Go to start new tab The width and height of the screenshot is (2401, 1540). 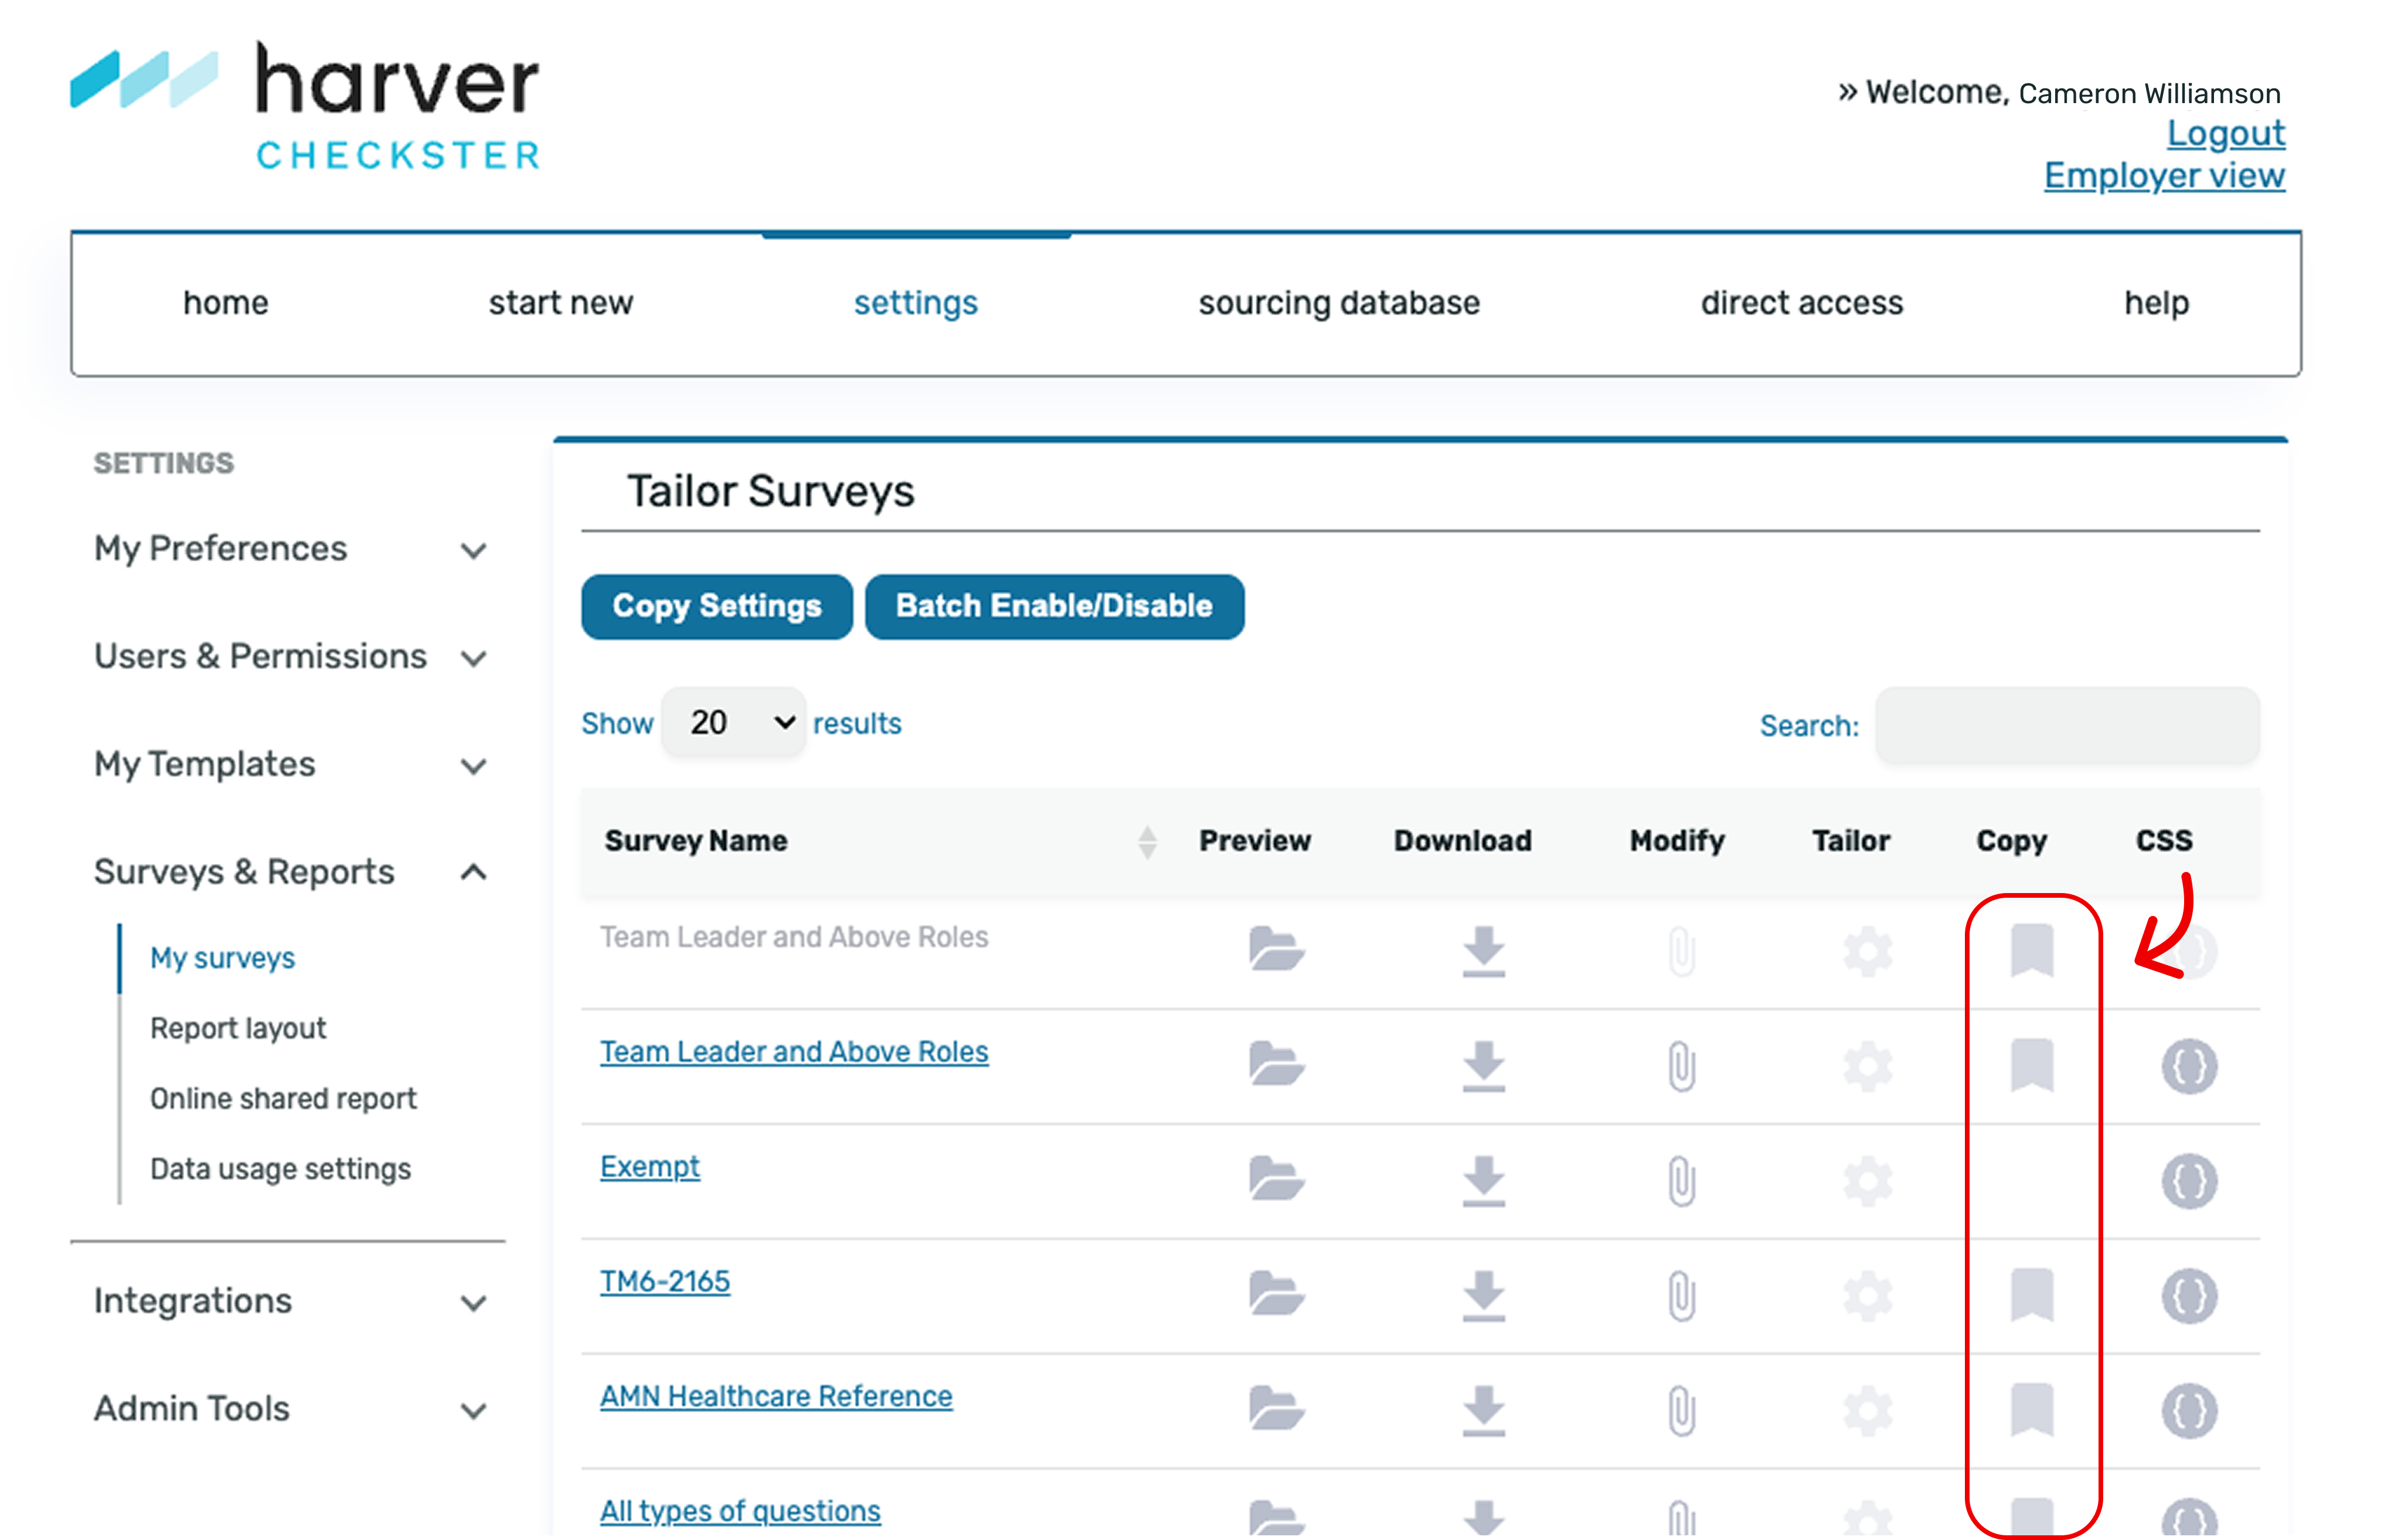(560, 303)
